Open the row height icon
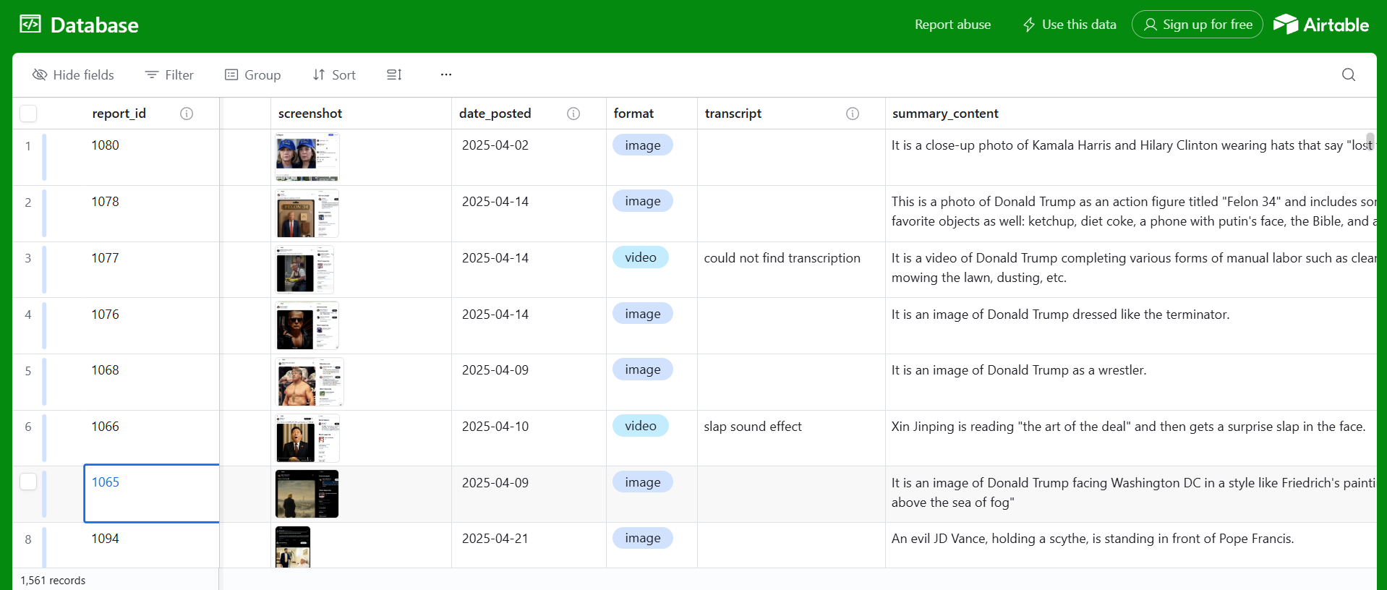Image resolution: width=1387 pixels, height=590 pixels. coord(394,75)
